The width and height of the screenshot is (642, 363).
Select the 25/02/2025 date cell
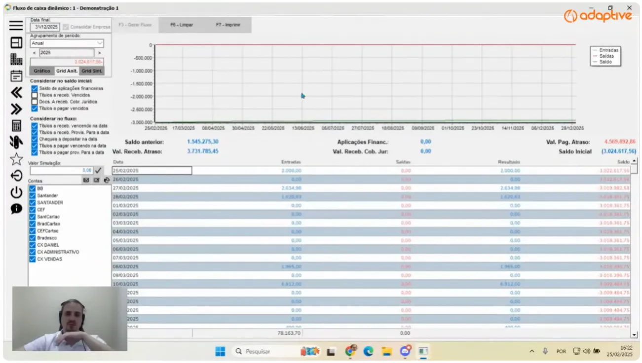(x=152, y=171)
